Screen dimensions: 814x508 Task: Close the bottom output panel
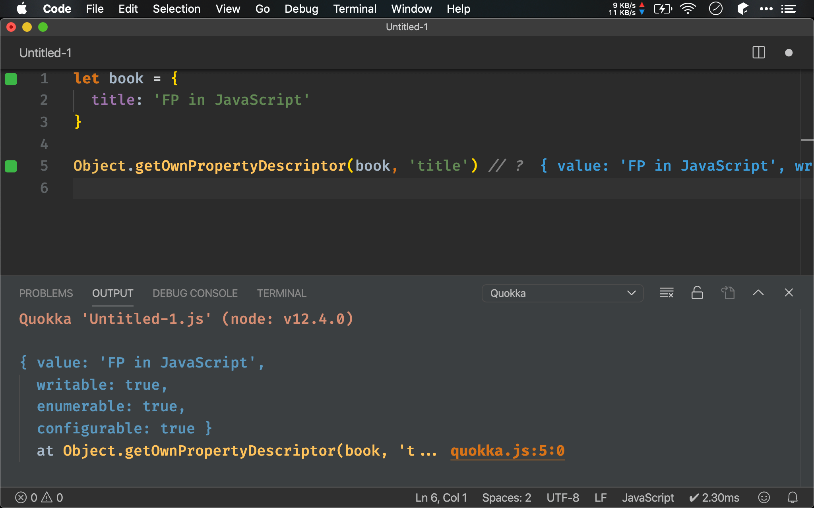(789, 293)
